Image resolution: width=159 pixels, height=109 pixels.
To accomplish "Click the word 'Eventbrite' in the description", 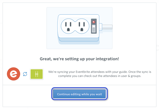I will click(x=83, y=72).
